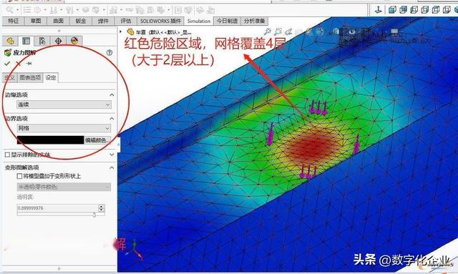The image size is (458, 274).
Task: Open the FeatureManager design tree tab
Action: click(10, 41)
